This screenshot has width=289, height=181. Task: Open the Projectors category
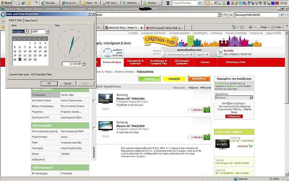38,112
